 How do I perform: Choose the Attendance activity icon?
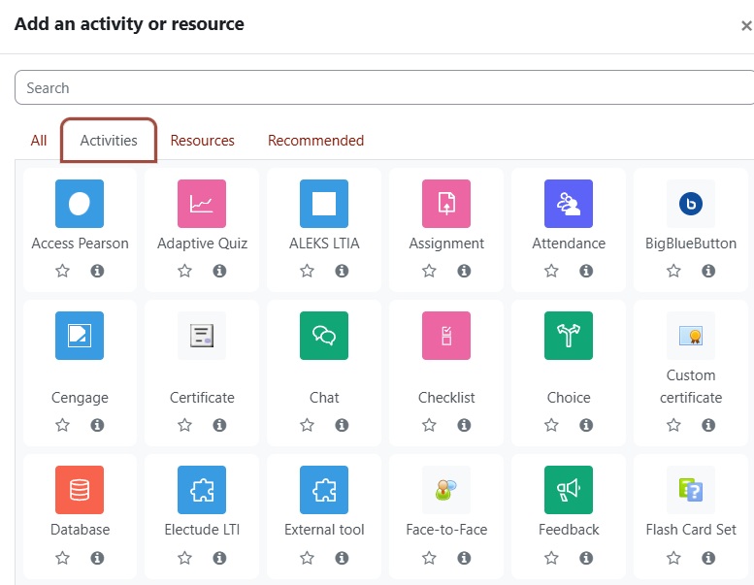(569, 204)
